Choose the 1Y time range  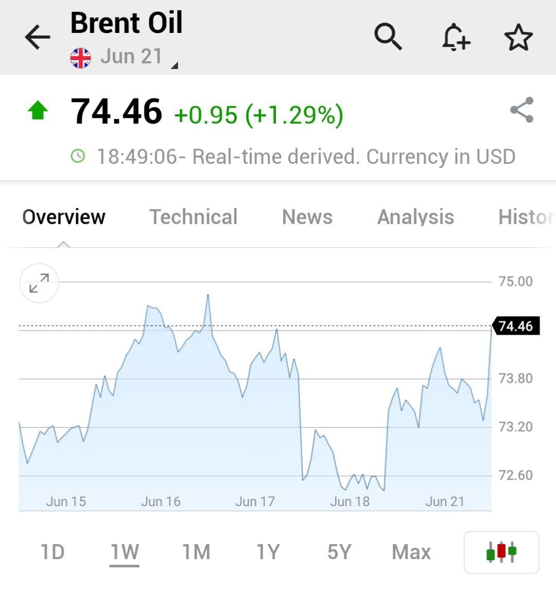(x=268, y=552)
